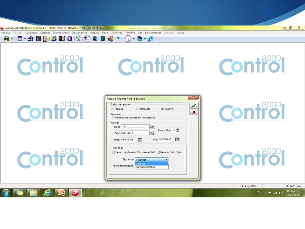Open calendar for Final date 31/01/2015
This screenshot has width=305, height=229.
[177, 140]
